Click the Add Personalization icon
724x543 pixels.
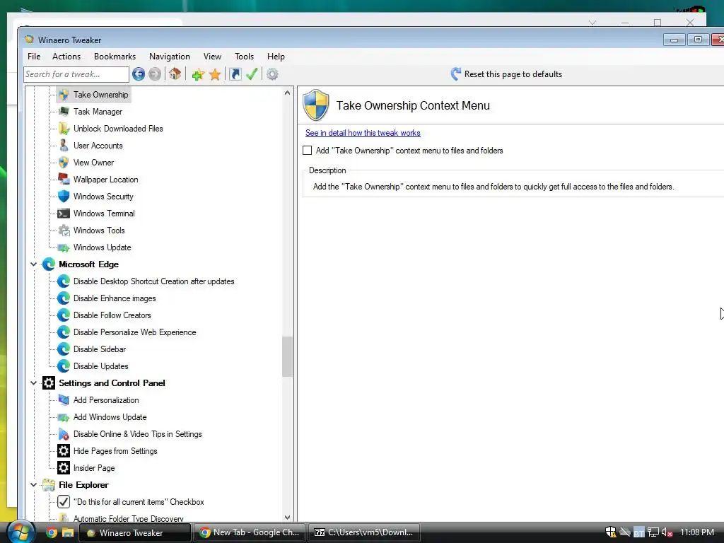[x=64, y=400]
